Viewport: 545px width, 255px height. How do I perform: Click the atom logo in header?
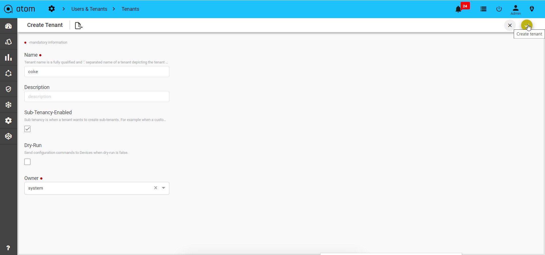(20, 9)
